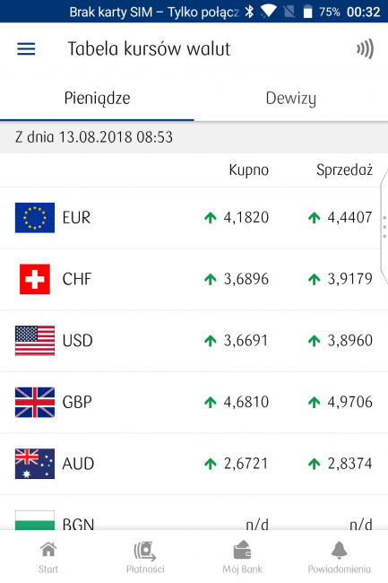Open the AUD currency row
This screenshot has width=388, height=583.
click(x=194, y=464)
